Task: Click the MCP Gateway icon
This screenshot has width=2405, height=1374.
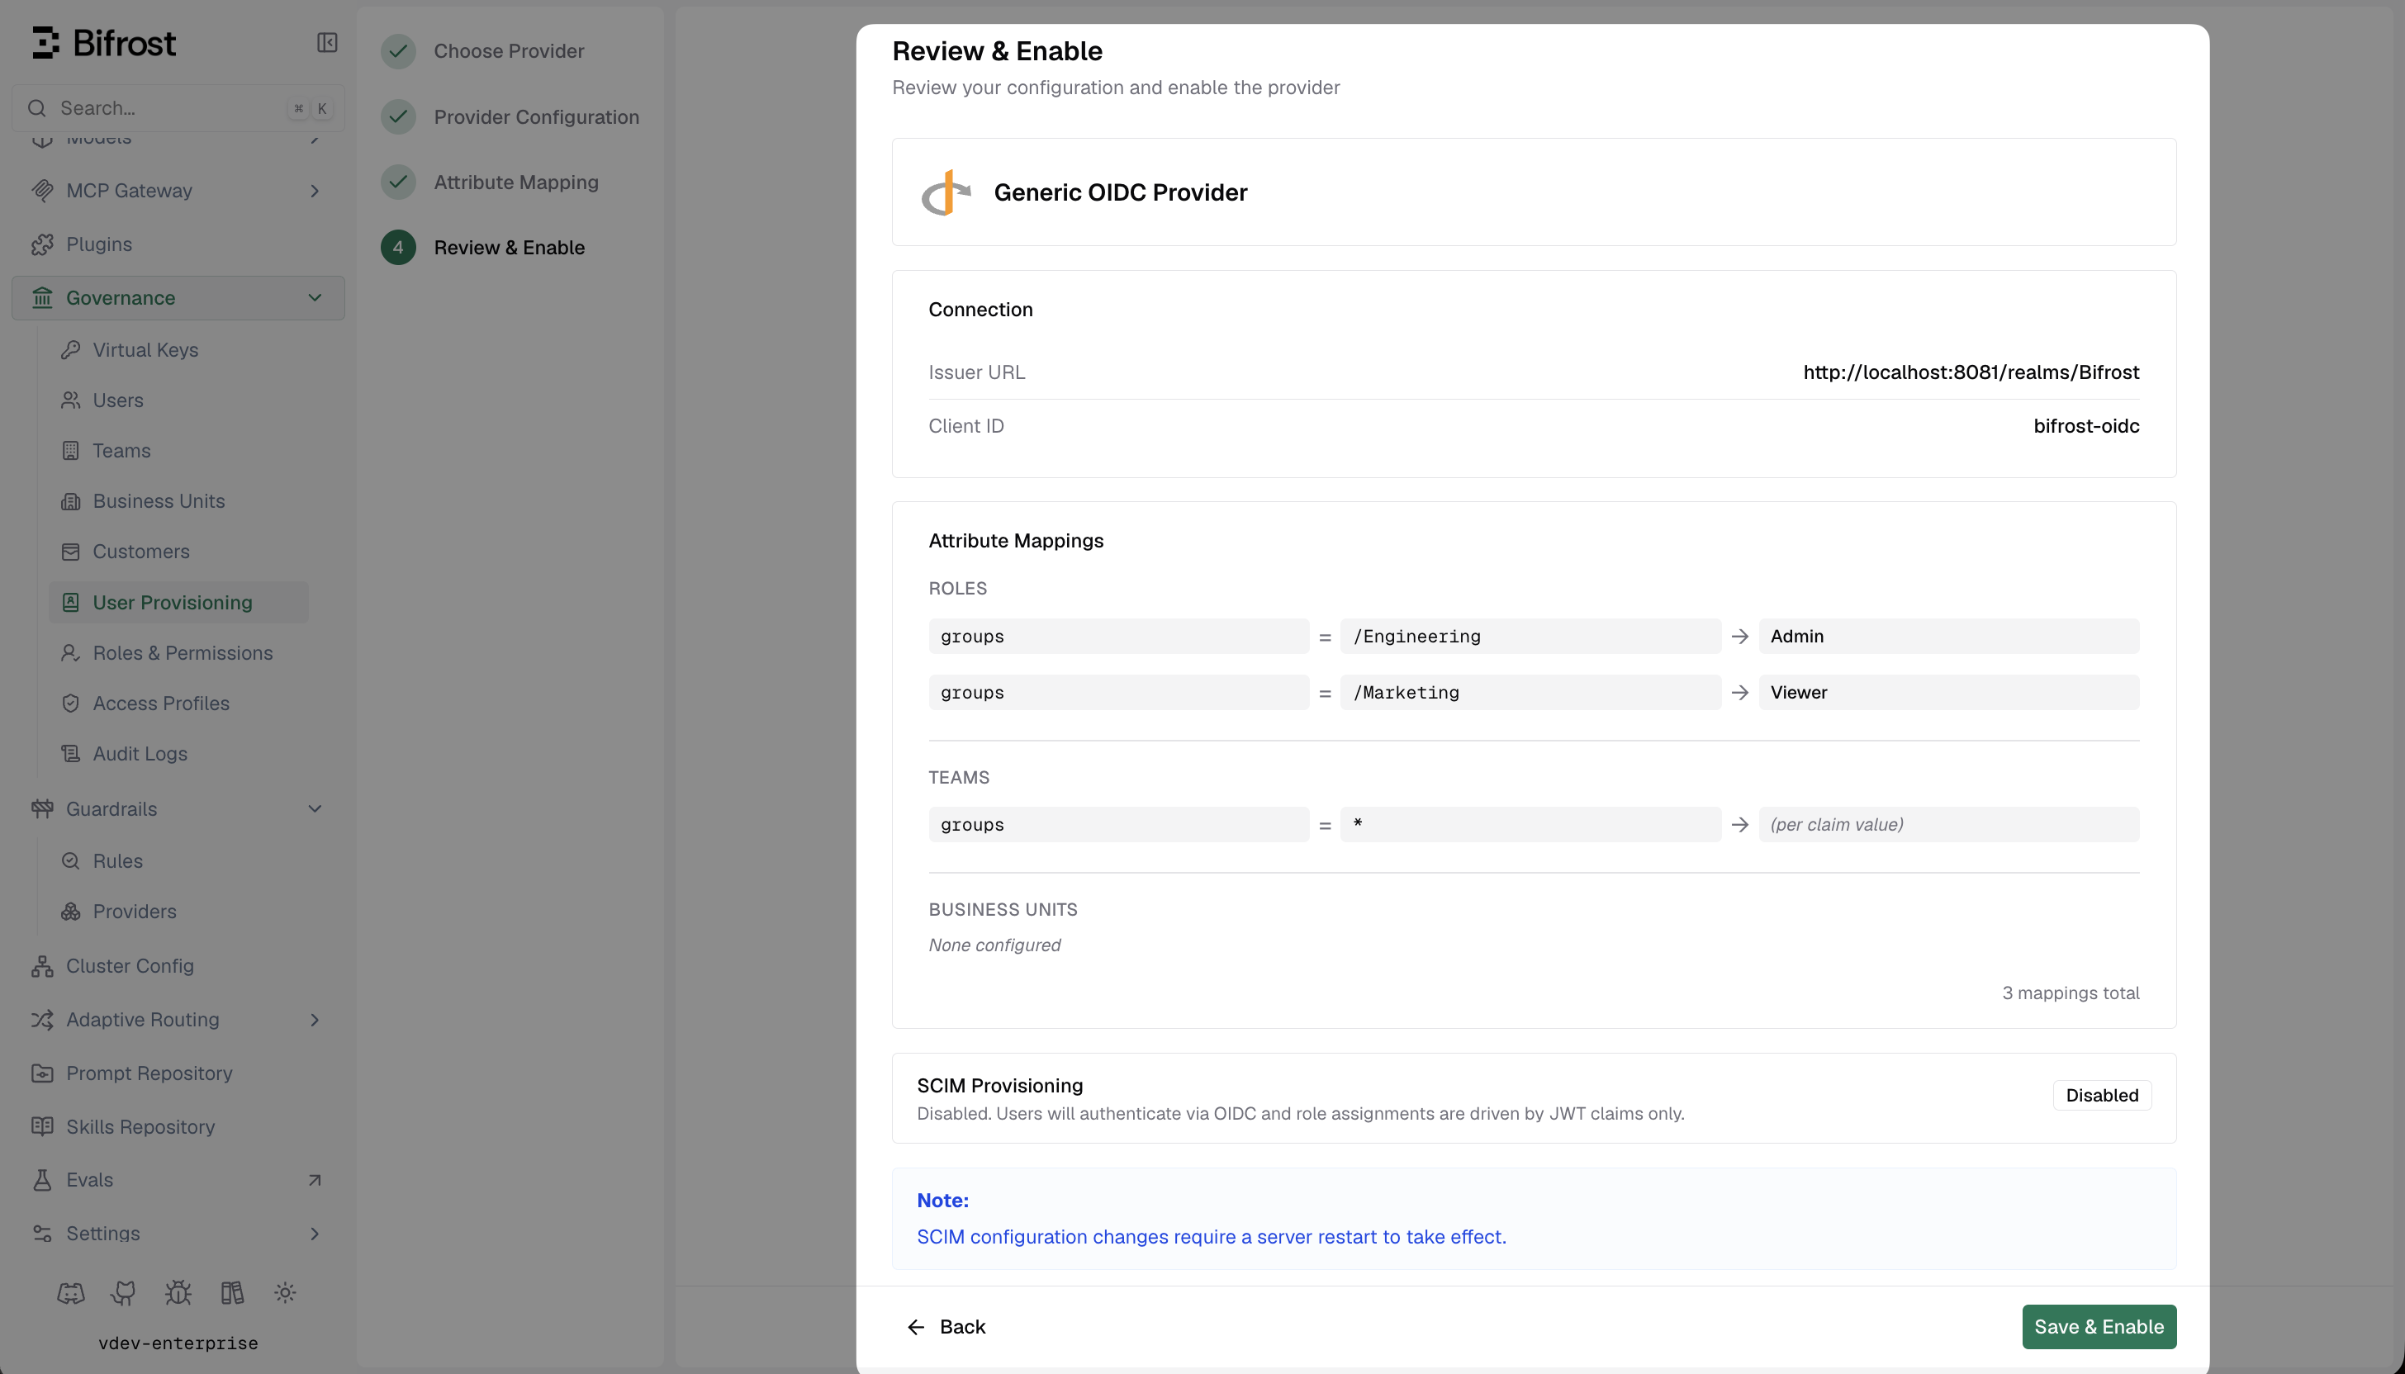Action: point(41,191)
